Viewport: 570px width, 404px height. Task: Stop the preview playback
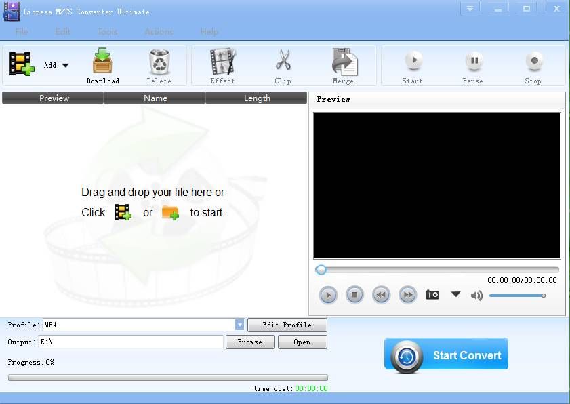354,295
